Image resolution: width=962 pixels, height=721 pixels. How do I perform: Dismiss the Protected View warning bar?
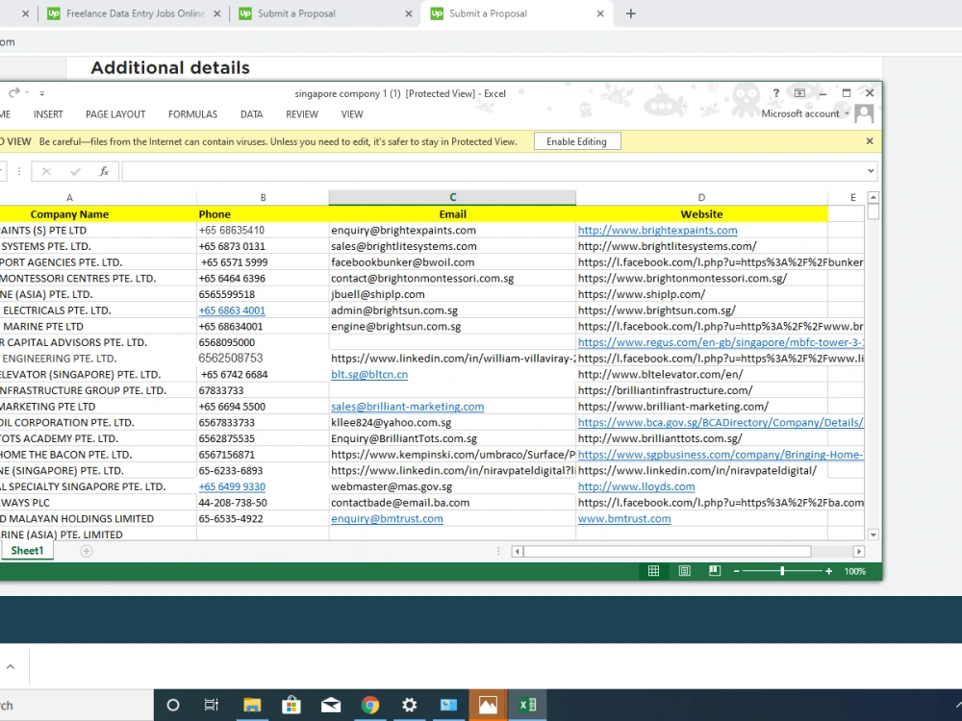pyautogui.click(x=870, y=141)
